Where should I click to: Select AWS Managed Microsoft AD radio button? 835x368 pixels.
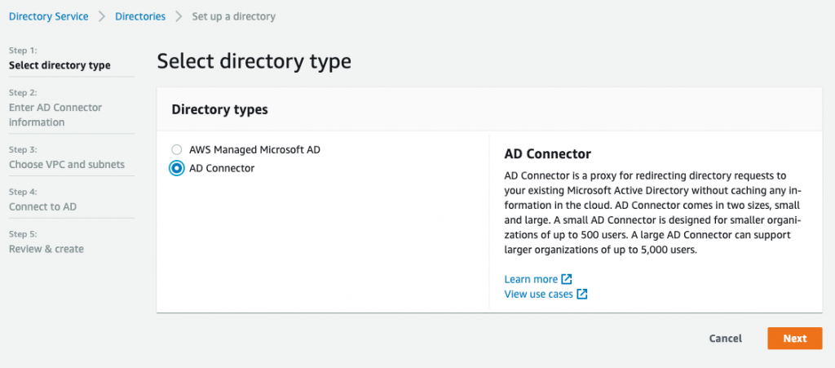coord(176,150)
